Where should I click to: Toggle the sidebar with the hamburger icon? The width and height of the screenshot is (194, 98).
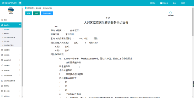pyautogui.click(x=20, y=3)
